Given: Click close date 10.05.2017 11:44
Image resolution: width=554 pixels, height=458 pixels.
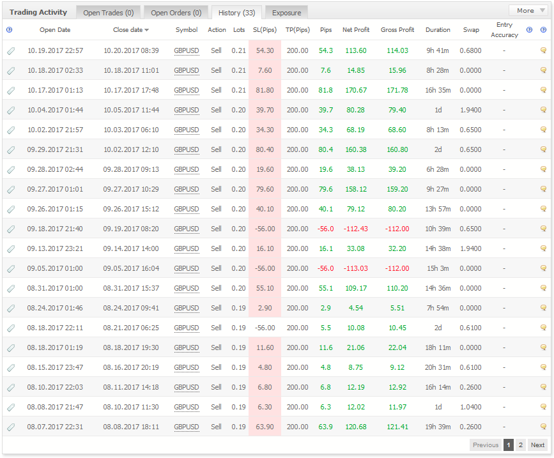Looking at the screenshot, I should click(131, 110).
